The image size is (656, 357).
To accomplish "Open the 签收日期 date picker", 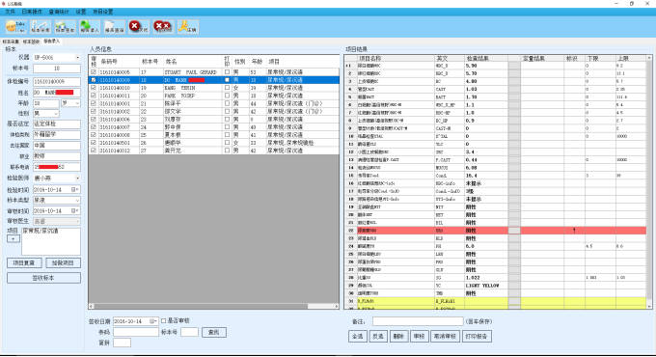I will (x=154, y=321).
